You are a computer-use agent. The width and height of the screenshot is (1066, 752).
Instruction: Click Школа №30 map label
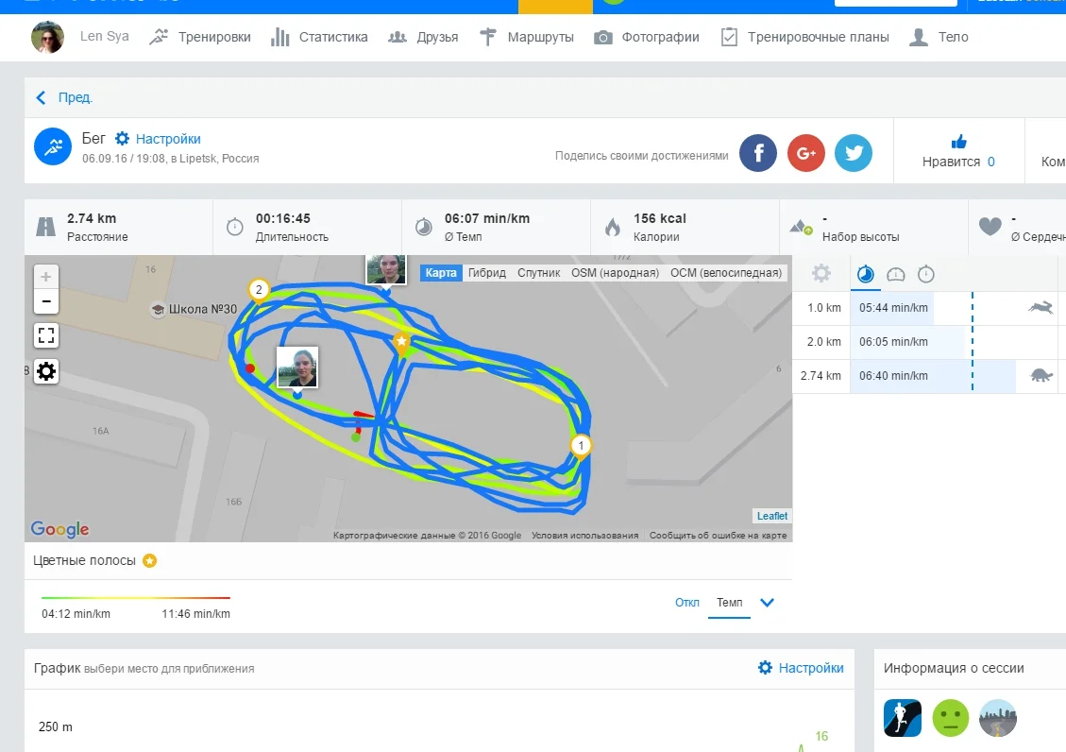coord(203,309)
